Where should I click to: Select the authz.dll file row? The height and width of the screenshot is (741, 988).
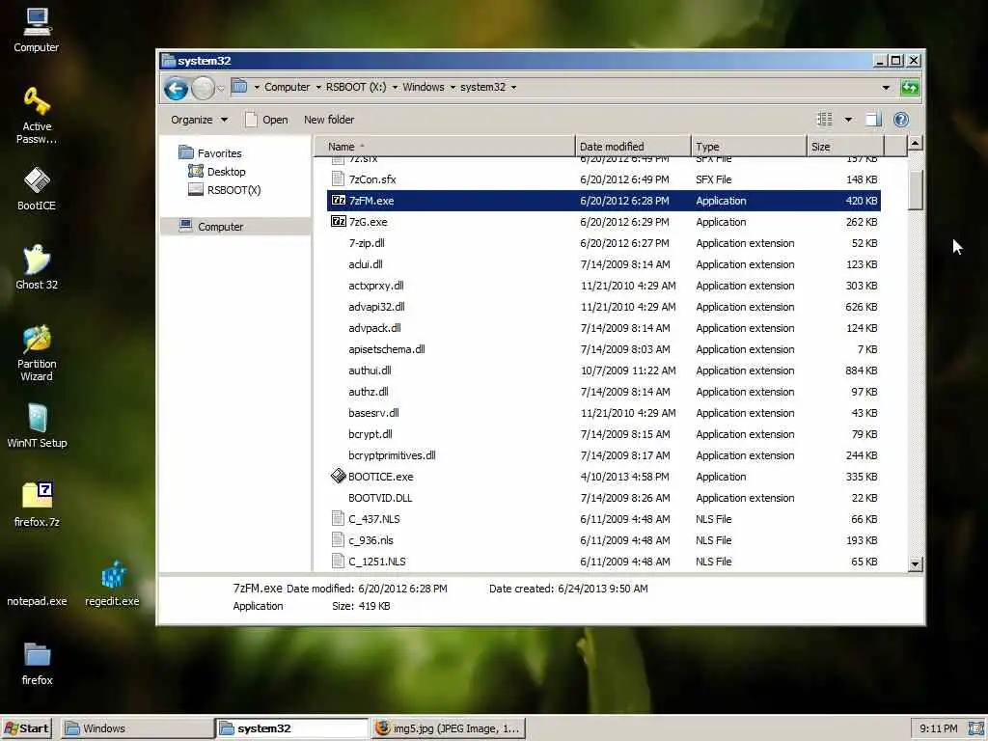[x=604, y=392]
